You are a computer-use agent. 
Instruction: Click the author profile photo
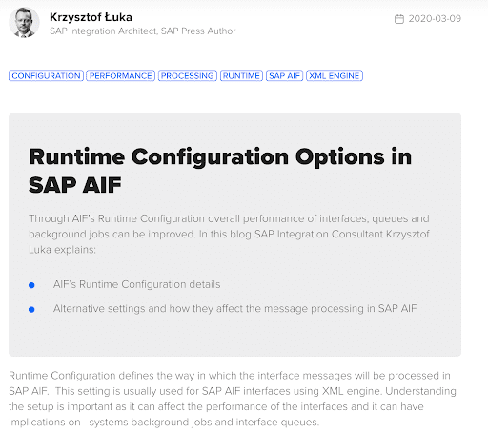pyautogui.click(x=24, y=23)
